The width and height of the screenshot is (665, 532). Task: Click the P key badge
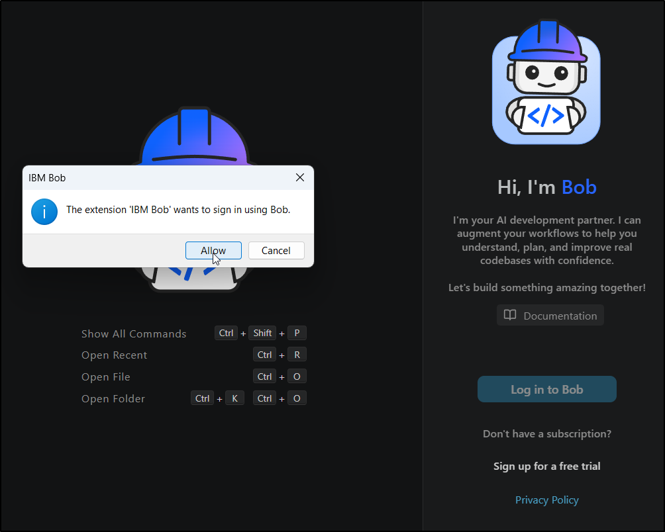[297, 333]
